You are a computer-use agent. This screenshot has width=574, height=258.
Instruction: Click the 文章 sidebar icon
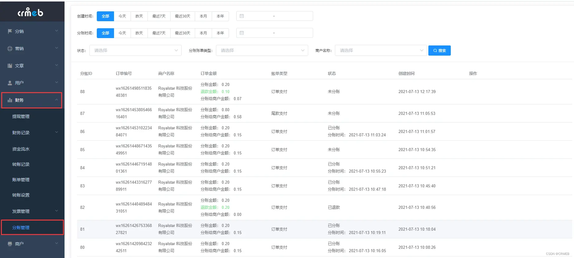click(x=10, y=66)
